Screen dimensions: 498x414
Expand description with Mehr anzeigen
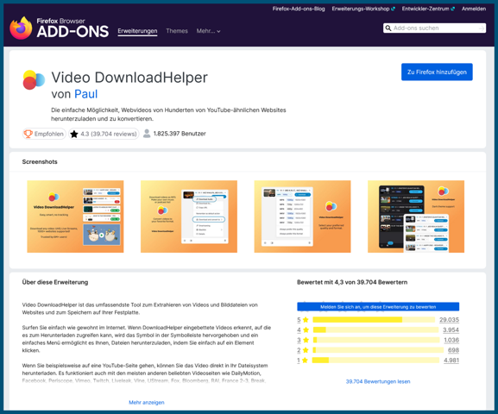(147, 402)
